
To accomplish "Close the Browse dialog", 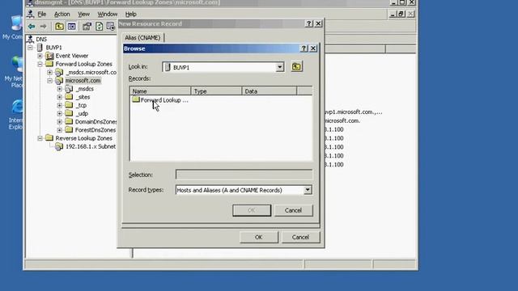I will pyautogui.click(x=313, y=48).
